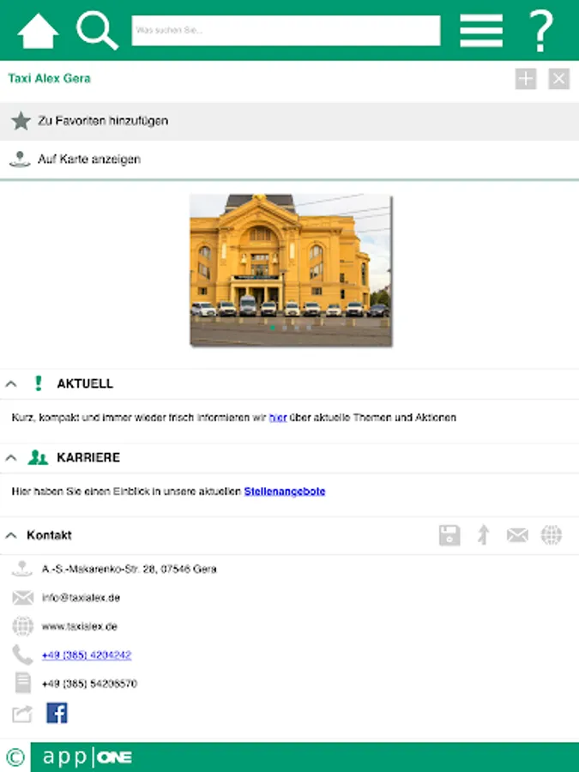
Task: Click the green people icon by KARRIERE
Action: (38, 457)
